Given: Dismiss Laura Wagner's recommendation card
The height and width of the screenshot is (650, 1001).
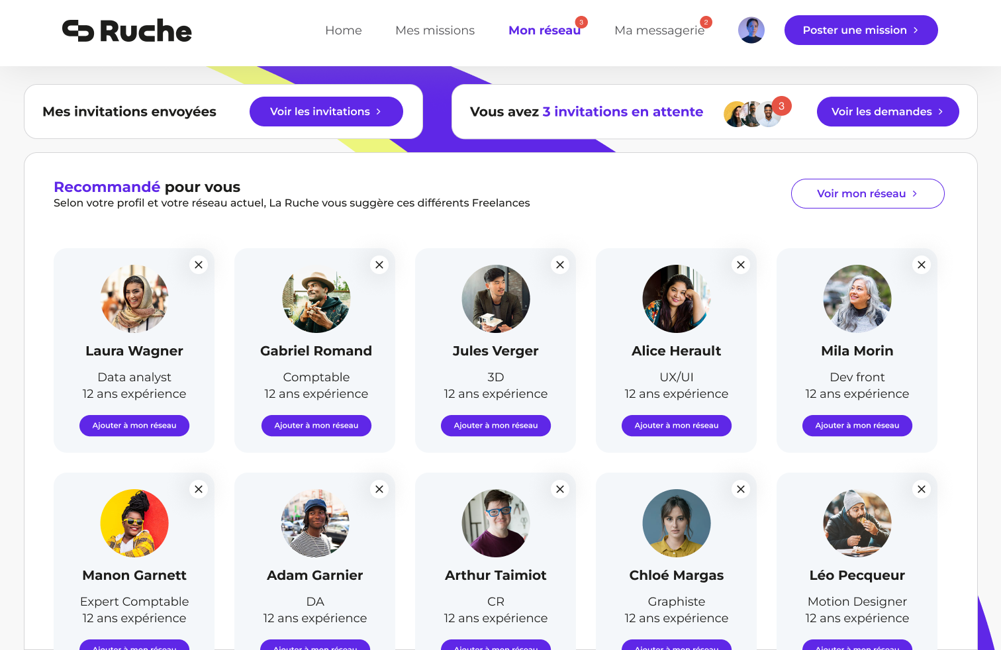Looking at the screenshot, I should [199, 265].
